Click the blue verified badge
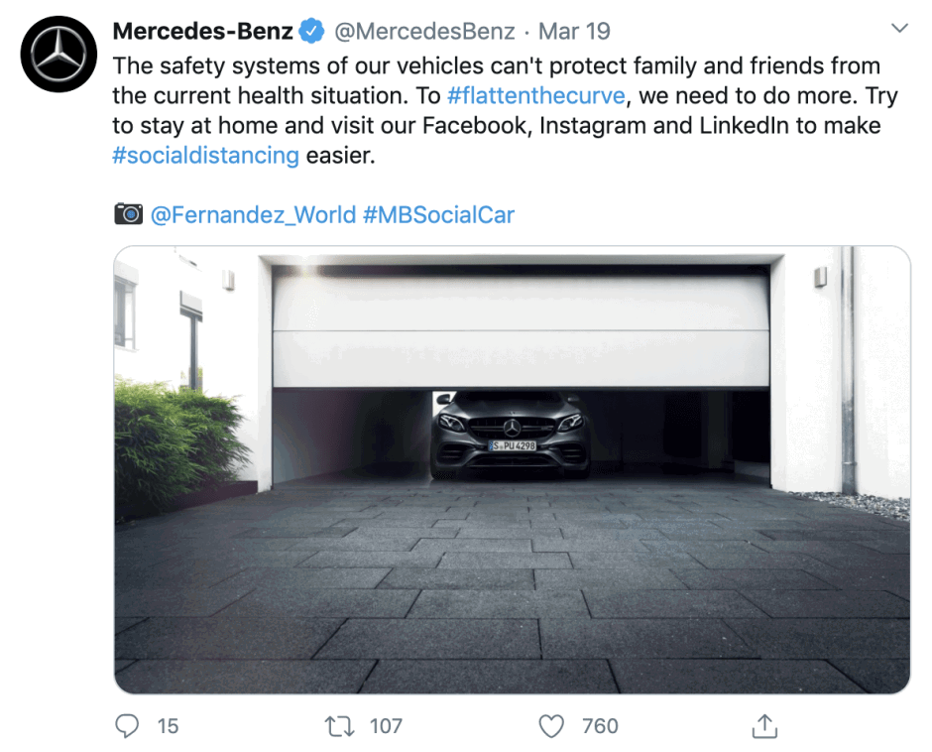932x752 pixels. click(x=311, y=31)
